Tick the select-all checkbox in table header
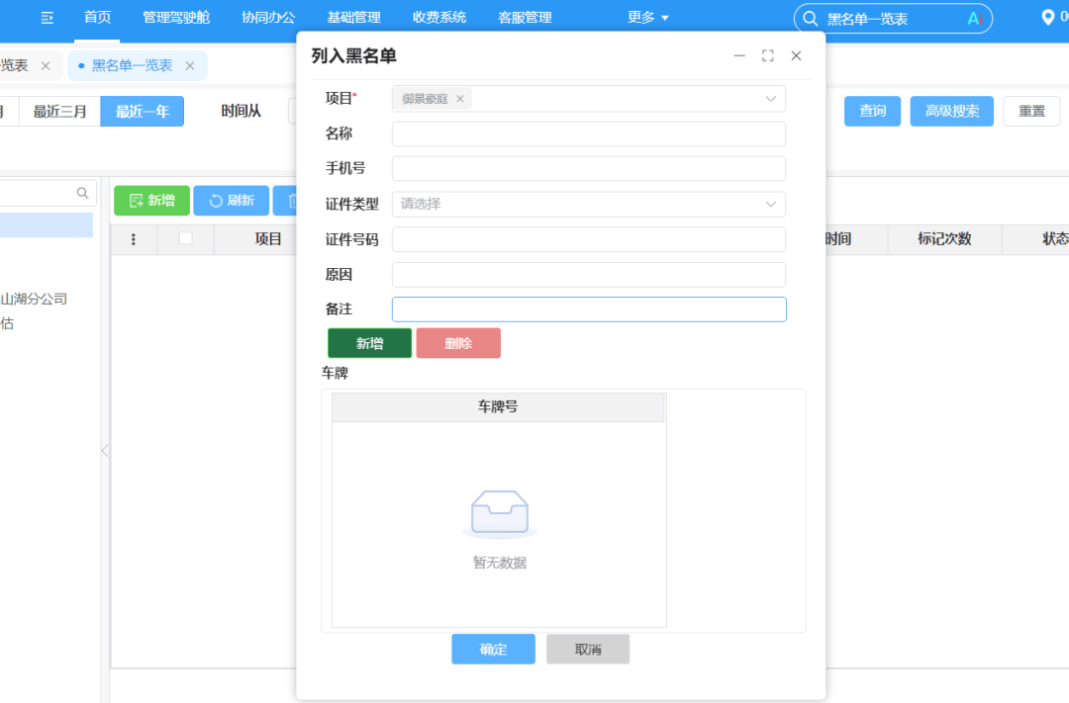 pos(185,238)
